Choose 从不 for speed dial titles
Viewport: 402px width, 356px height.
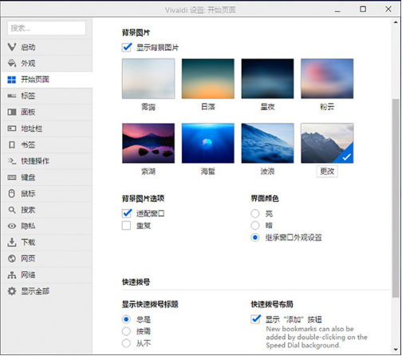(x=126, y=343)
